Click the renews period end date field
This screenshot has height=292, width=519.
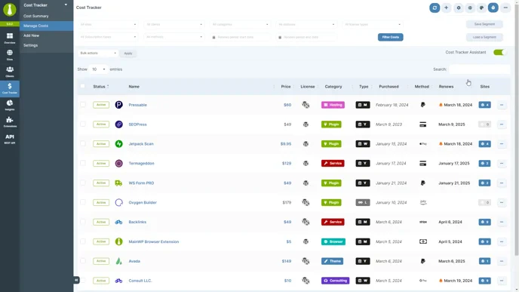pos(306,37)
